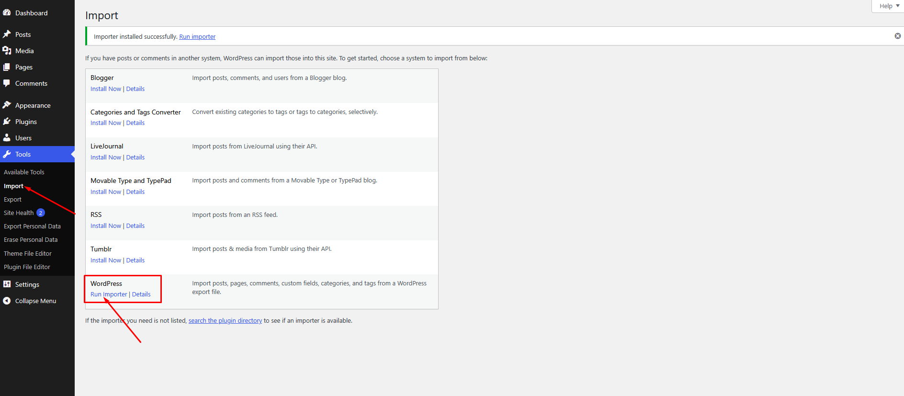Viewport: 904px width, 396px height.
Task: Click the Users person icon
Action: click(x=7, y=138)
